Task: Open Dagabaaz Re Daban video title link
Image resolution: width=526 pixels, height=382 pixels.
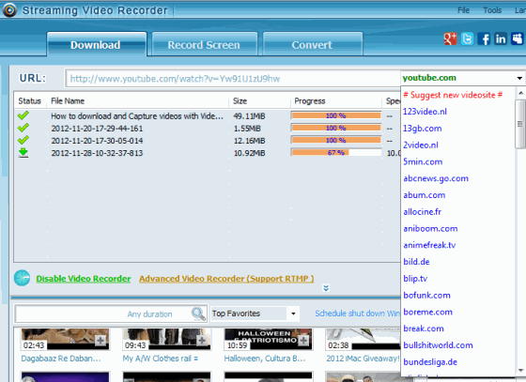Action: pos(61,359)
